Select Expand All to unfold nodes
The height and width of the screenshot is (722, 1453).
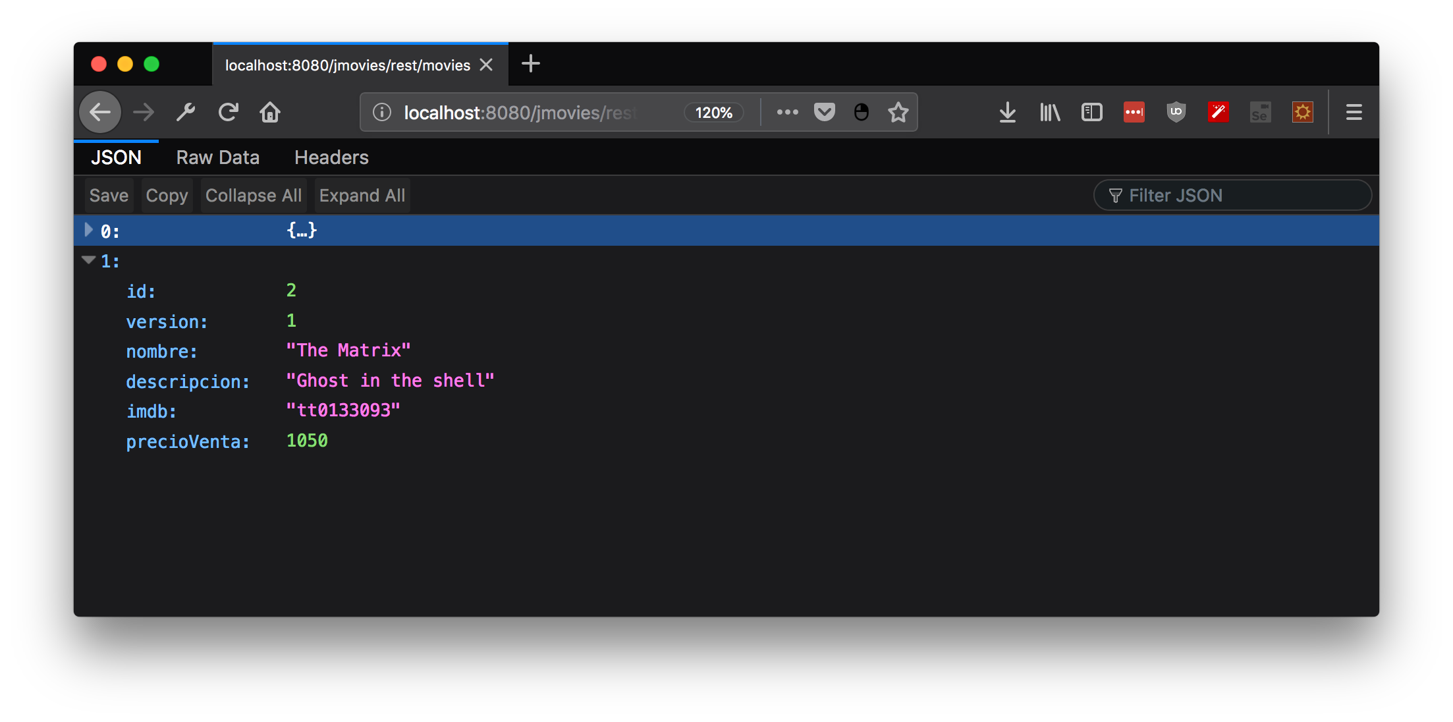pyautogui.click(x=362, y=196)
